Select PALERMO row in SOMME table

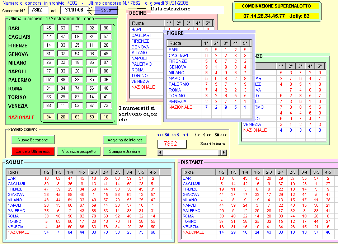click(88, 211)
